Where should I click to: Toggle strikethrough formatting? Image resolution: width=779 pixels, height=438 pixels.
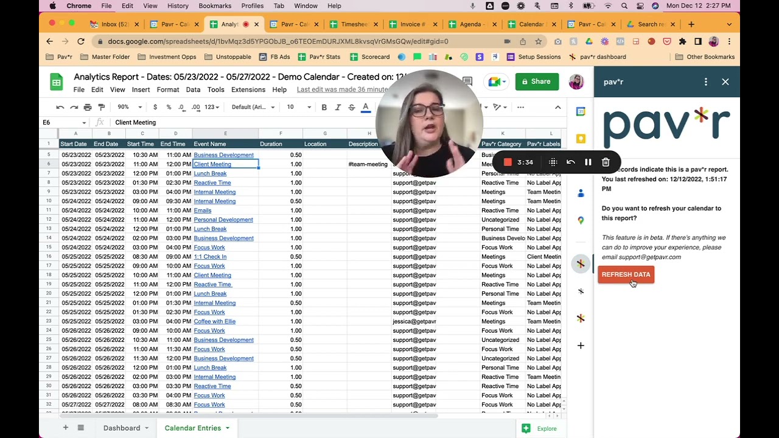352,107
